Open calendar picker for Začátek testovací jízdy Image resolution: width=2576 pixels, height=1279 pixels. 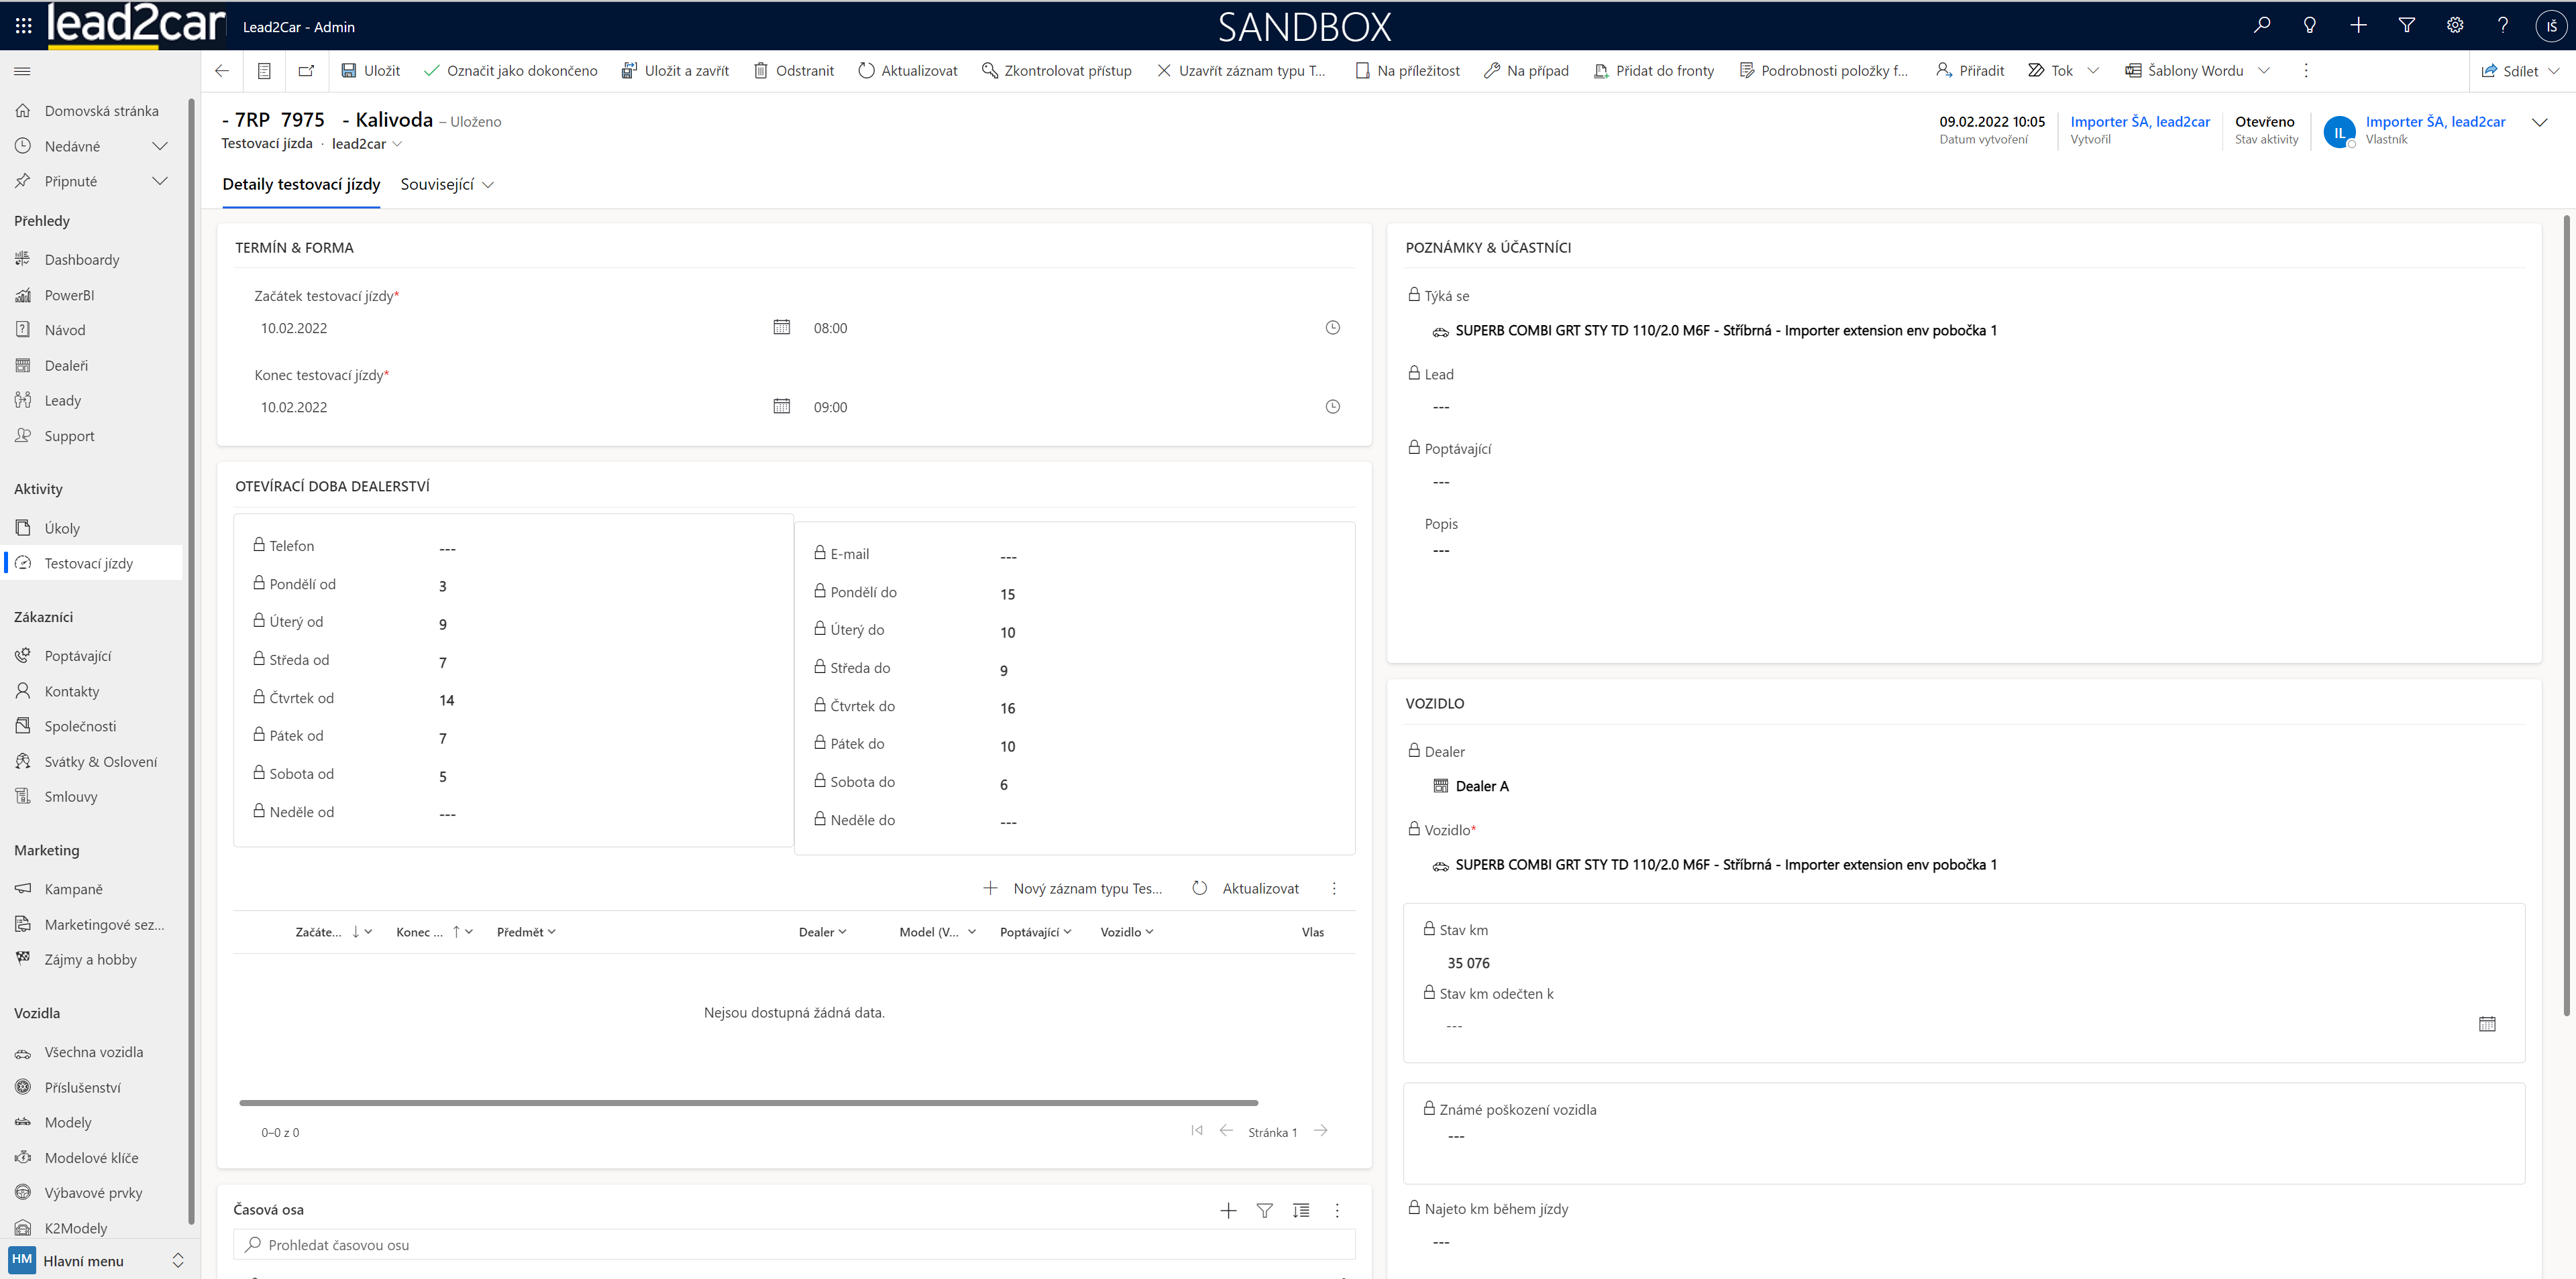coord(782,328)
